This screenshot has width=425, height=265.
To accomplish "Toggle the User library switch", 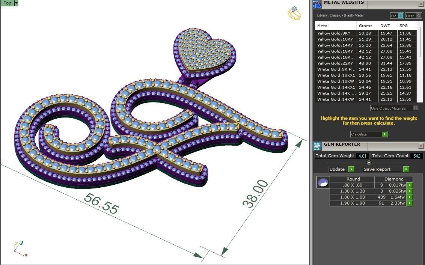I will coord(413,16).
